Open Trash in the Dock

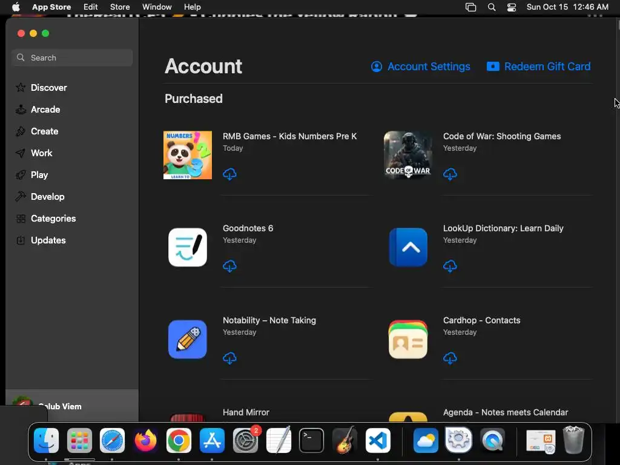573,440
